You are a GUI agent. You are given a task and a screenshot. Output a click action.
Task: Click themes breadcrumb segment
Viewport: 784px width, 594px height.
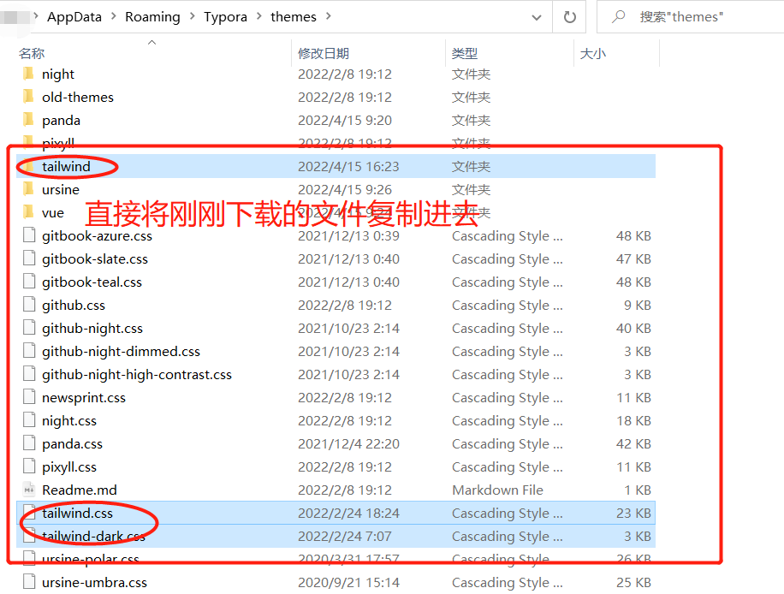coord(294,16)
